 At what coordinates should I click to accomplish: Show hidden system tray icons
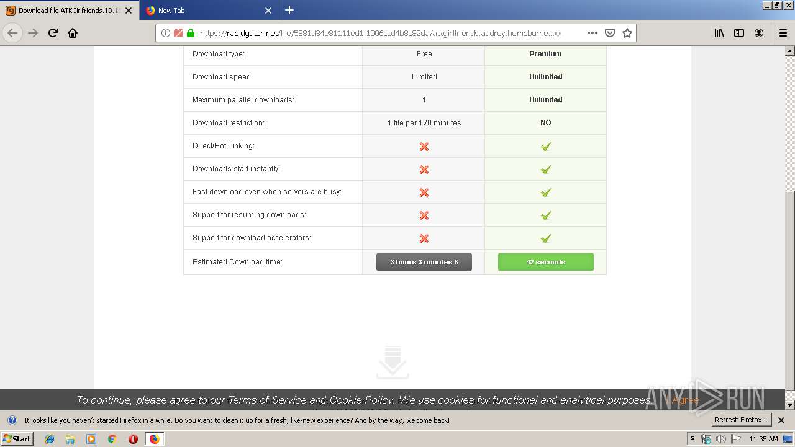click(x=693, y=439)
